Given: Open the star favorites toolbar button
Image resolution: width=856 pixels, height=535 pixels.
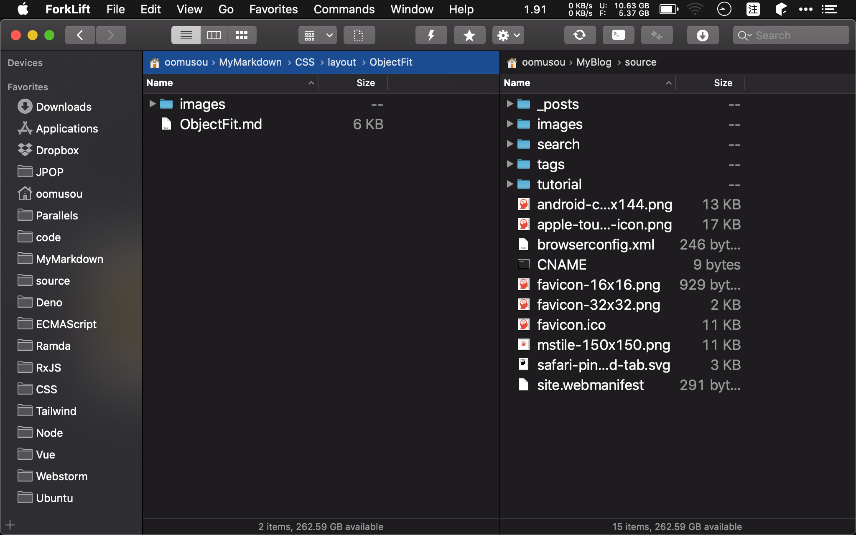Looking at the screenshot, I should 469,35.
